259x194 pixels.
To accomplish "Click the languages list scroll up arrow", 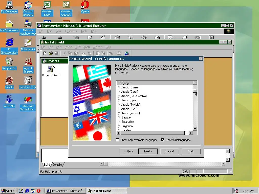I will tap(195, 83).
